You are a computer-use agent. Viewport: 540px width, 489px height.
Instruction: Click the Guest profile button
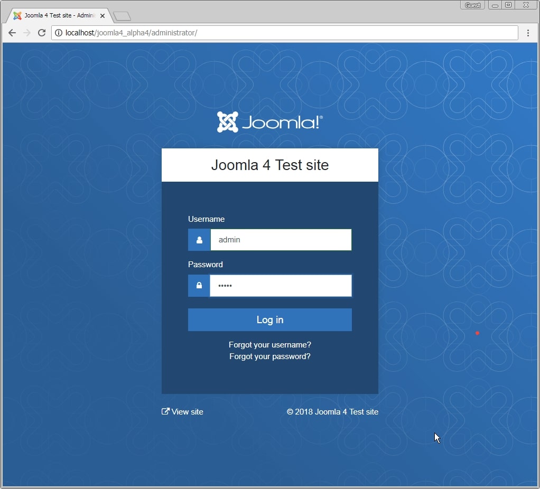472,5
